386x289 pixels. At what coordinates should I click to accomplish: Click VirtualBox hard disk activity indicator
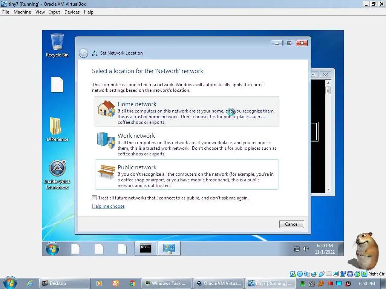coord(293,274)
